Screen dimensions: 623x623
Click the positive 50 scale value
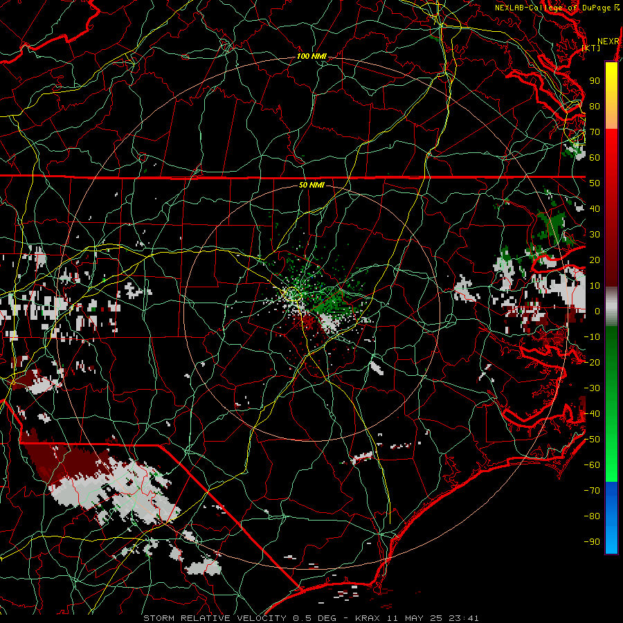(595, 183)
